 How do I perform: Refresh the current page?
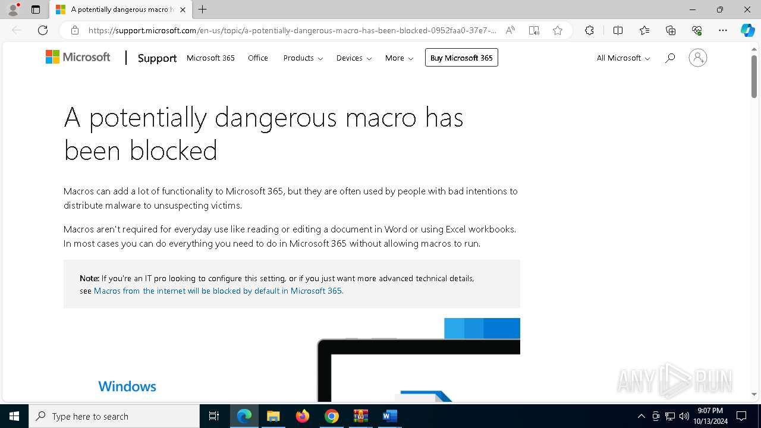[x=43, y=30]
